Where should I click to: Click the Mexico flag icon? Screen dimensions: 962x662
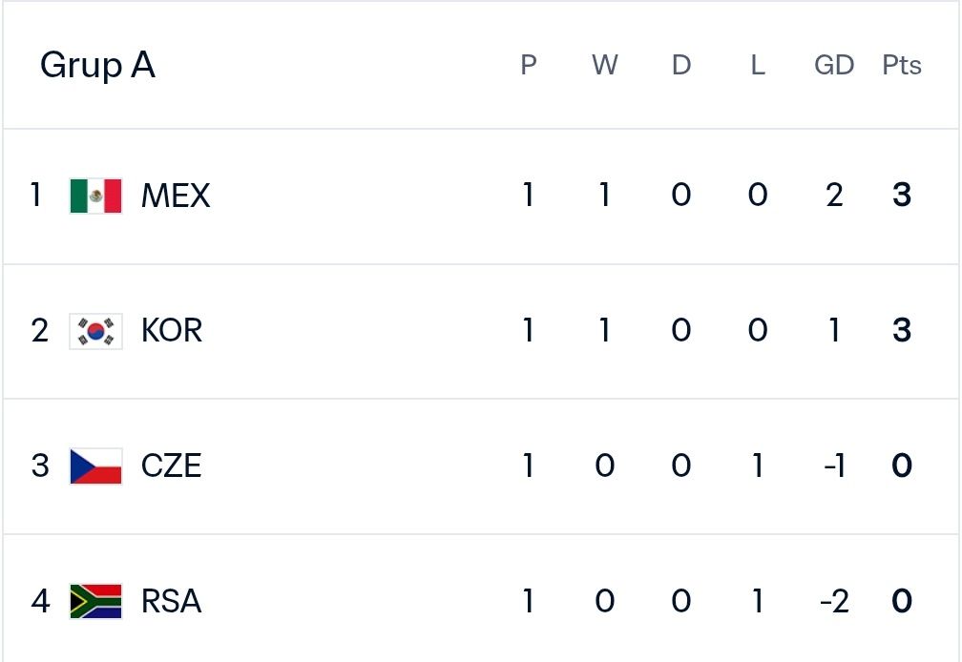tap(95, 196)
